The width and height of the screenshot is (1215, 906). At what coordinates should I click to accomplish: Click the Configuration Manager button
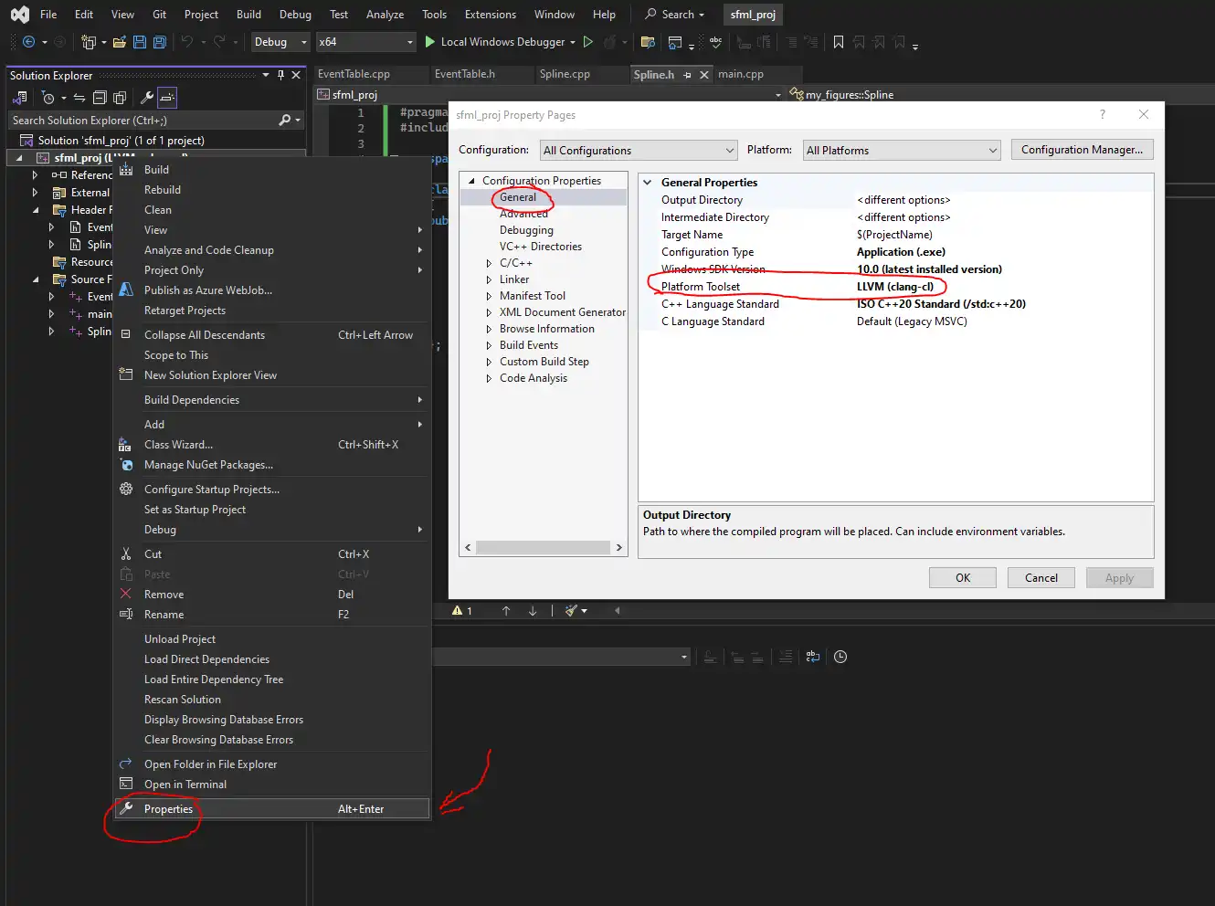click(1083, 150)
